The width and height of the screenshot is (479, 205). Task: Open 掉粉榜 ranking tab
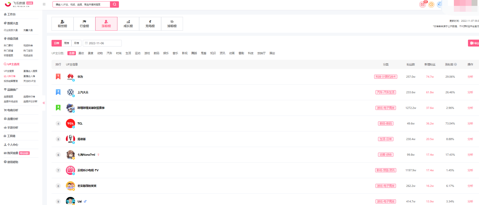point(172,24)
